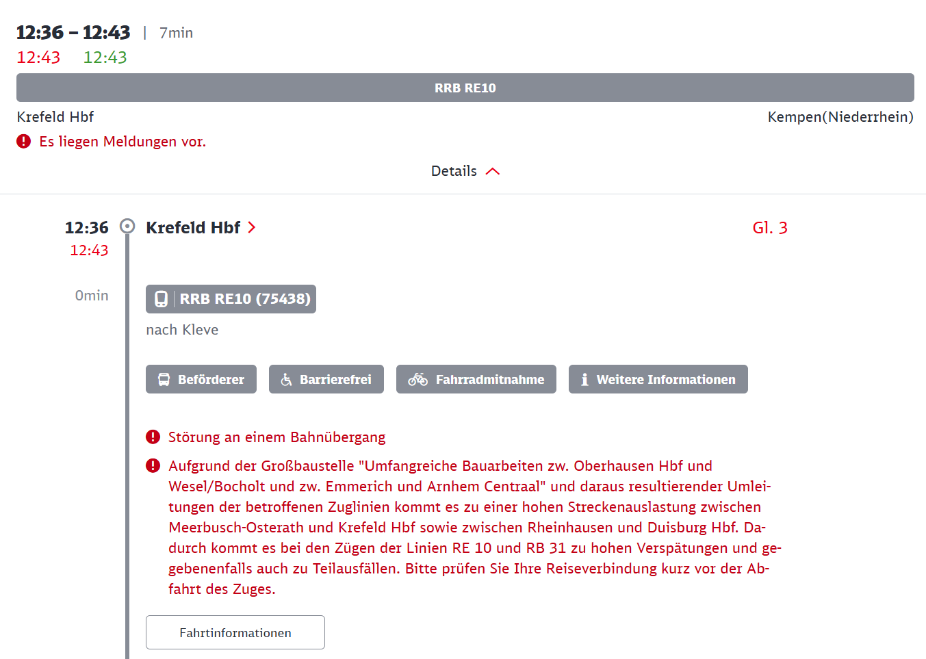Click the bus icon on Beförderer button
Image resolution: width=926 pixels, height=659 pixels.
[x=164, y=380]
